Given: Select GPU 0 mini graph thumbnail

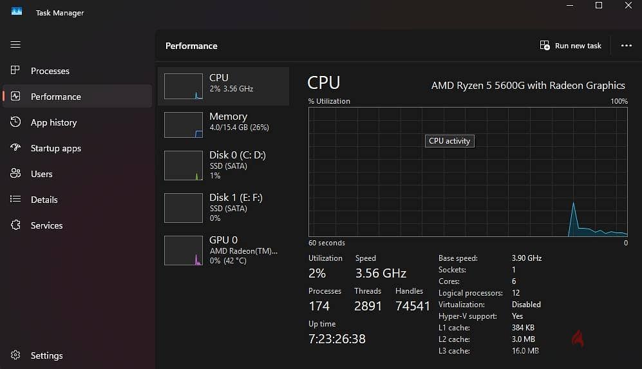Looking at the screenshot, I should (x=184, y=251).
